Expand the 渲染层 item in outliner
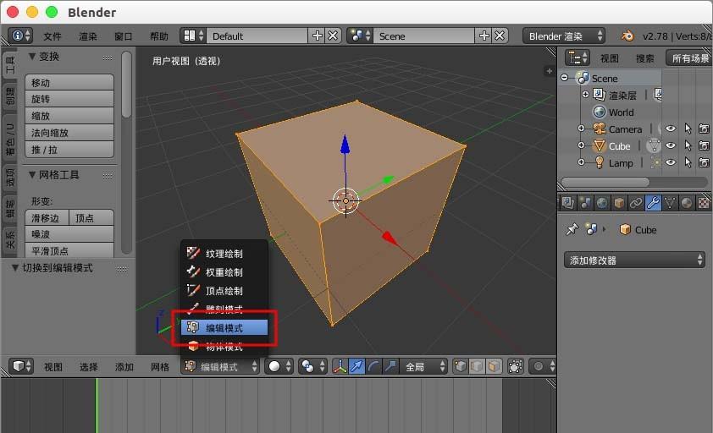This screenshot has height=433, width=713. coord(586,95)
